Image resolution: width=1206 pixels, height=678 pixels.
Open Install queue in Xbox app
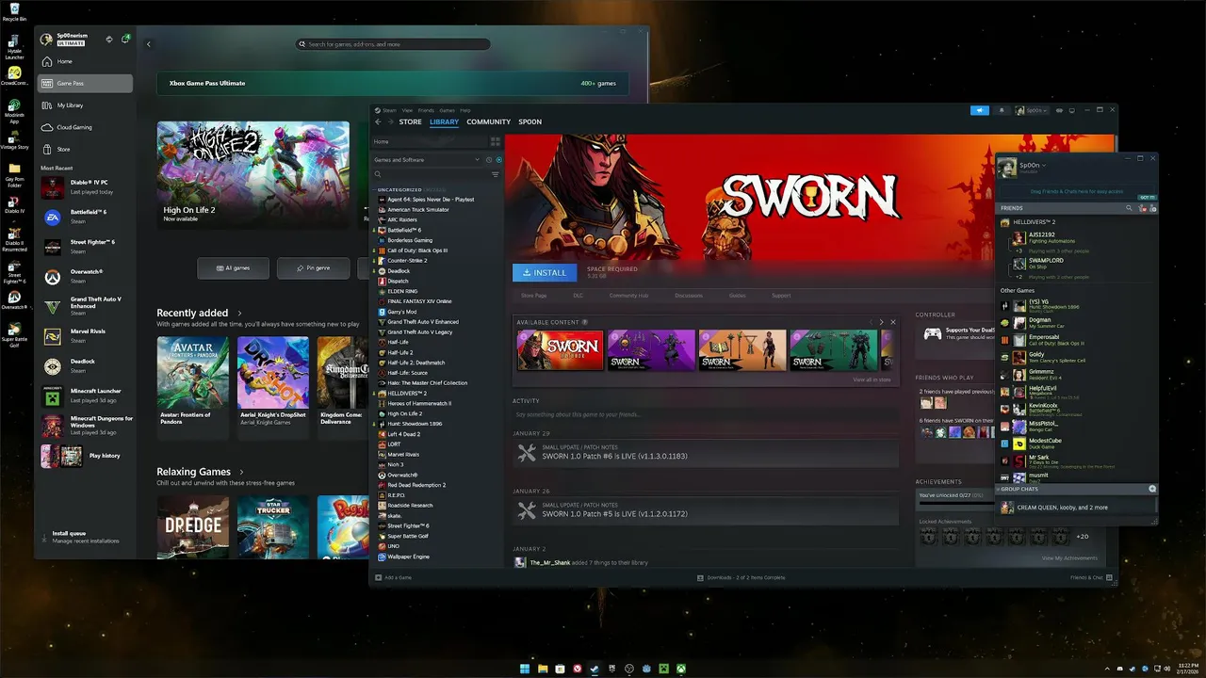(84, 537)
